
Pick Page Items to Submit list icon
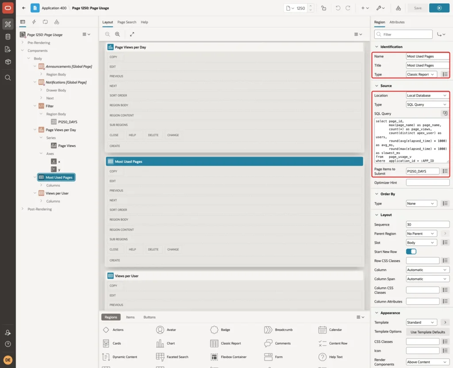445,171
